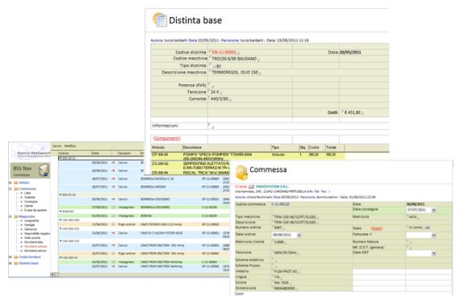The height and width of the screenshot is (297, 456).
Task: Open Famiglie under Magazzino
Action: pos(30,225)
